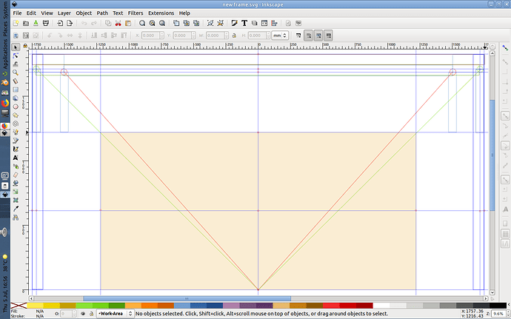
Task: Open the Work-Area layer dropdown
Action: pos(113,314)
